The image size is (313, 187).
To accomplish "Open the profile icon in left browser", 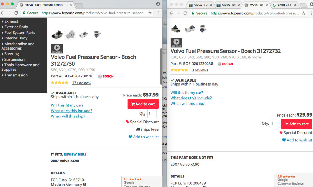I will click(x=158, y=4).
